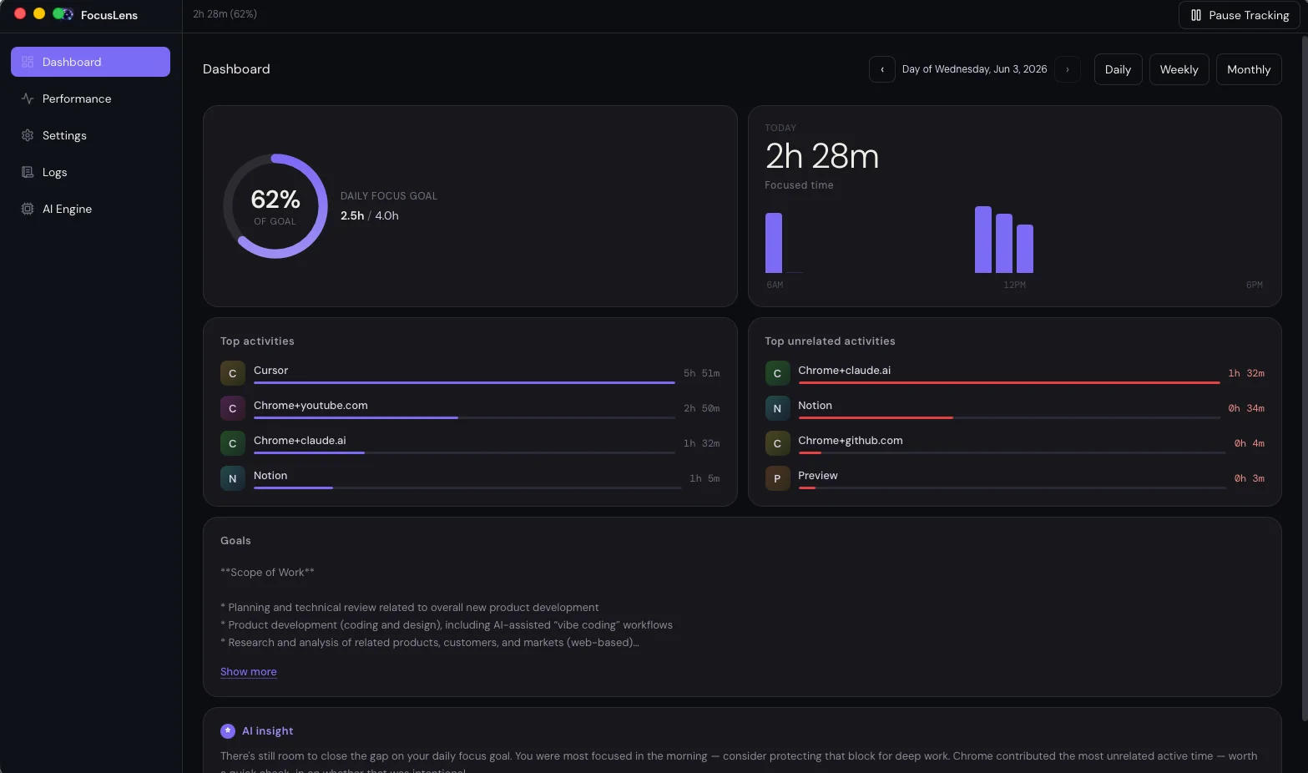
Task: Expand goals with Show more
Action: point(249,672)
